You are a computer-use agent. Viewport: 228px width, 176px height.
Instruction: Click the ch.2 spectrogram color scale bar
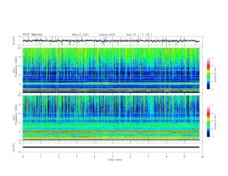point(208,121)
